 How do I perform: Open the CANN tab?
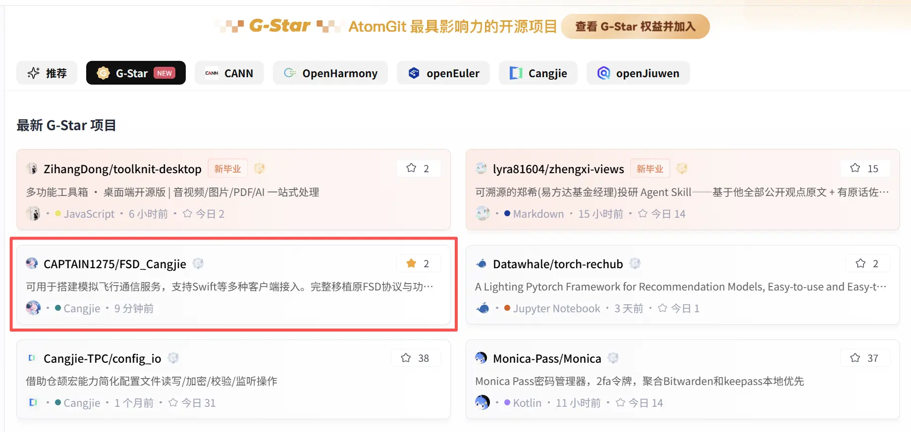[x=229, y=73]
